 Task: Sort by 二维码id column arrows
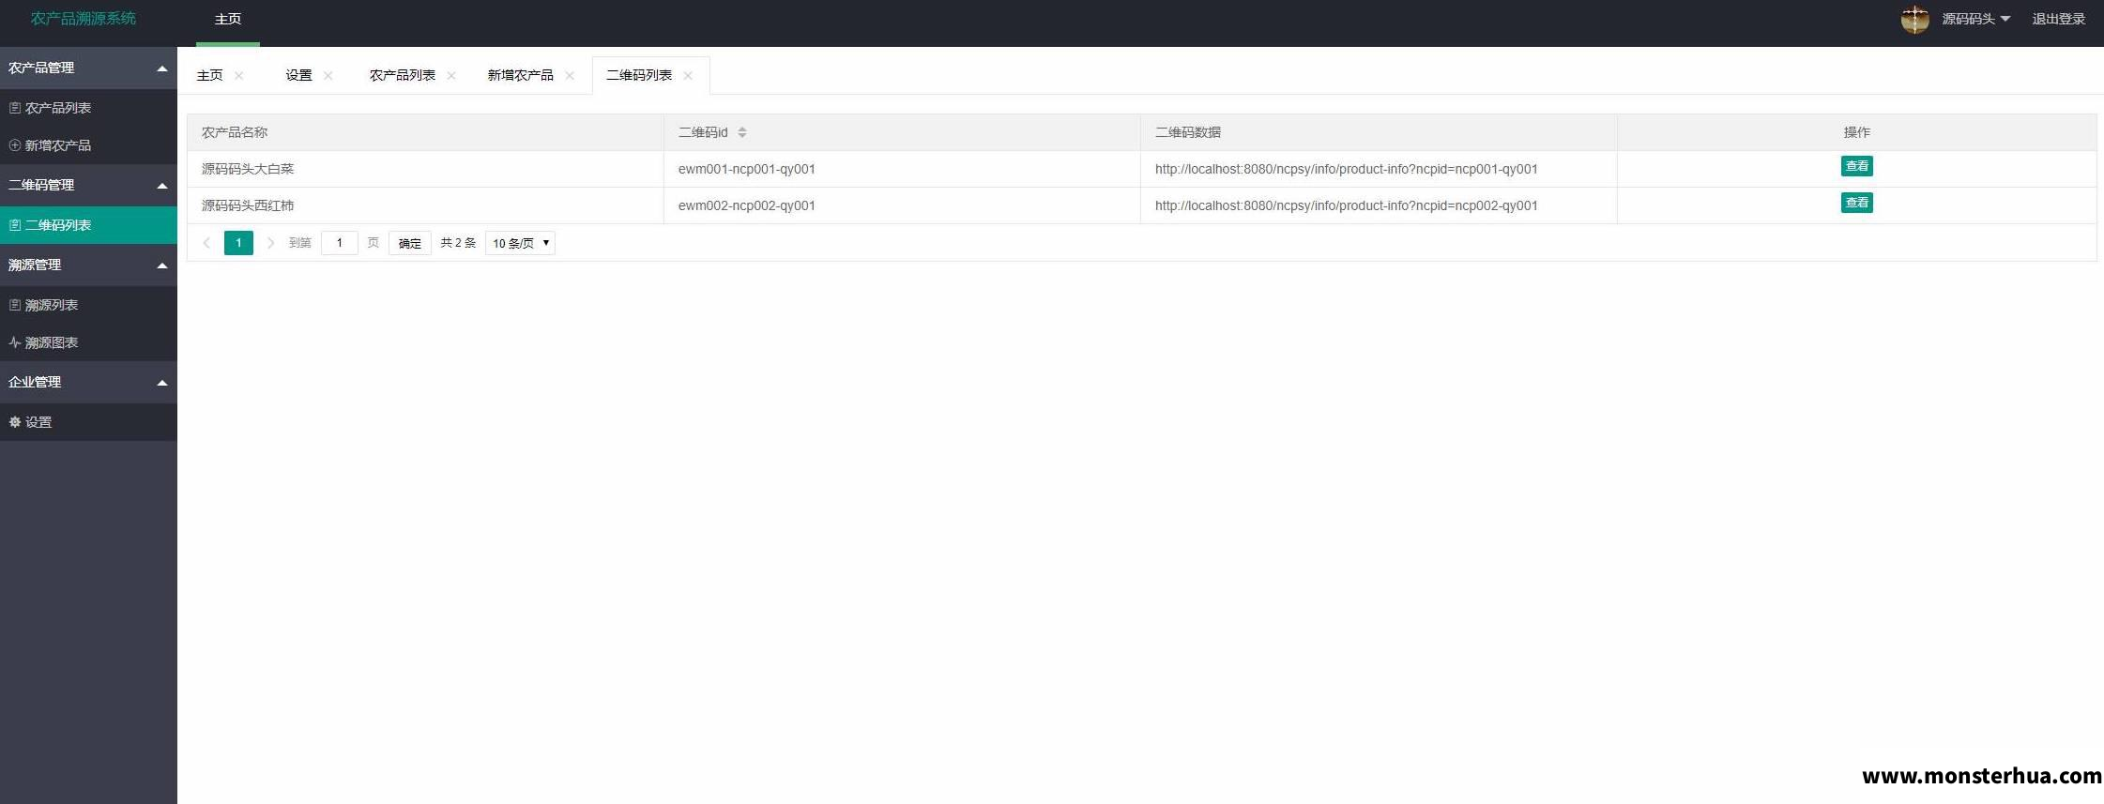tap(742, 132)
